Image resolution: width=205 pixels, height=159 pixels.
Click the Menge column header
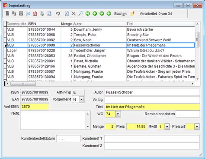pyautogui.click(x=66, y=24)
